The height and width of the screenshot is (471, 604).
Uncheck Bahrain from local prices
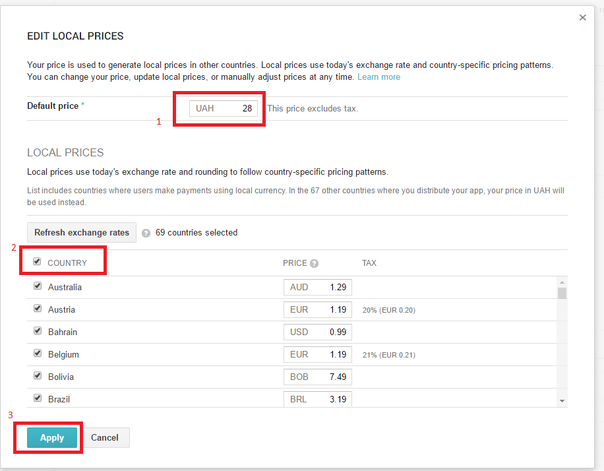(x=38, y=330)
